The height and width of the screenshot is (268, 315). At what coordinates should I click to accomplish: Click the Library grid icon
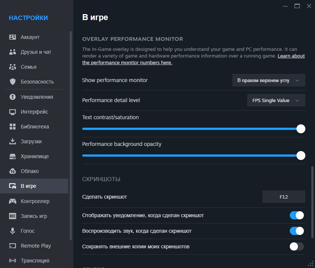tap(13, 127)
